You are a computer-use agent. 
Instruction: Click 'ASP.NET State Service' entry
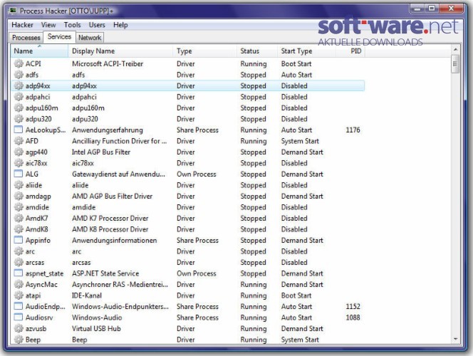(105, 273)
